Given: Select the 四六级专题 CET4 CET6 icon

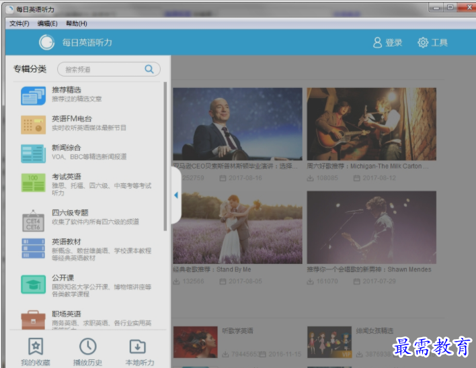Looking at the screenshot, I should pyautogui.click(x=34, y=220).
